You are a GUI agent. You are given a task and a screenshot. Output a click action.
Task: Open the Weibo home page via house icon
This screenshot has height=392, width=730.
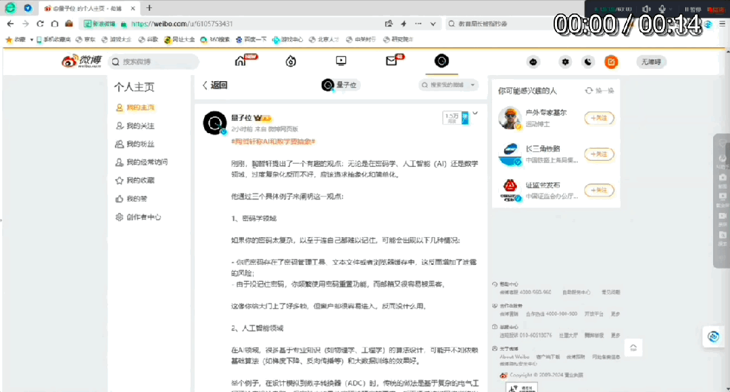241,60
